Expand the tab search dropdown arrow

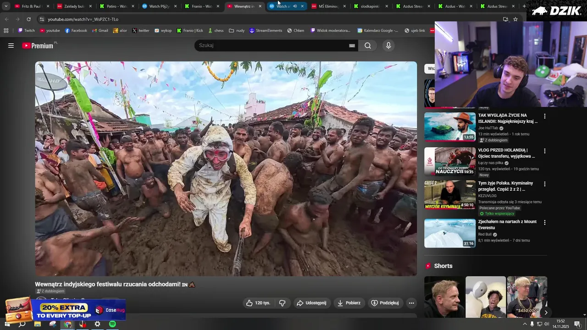click(x=6, y=6)
